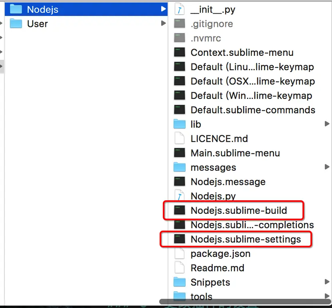Click icon of Nodejs.subli...-completions

click(x=179, y=224)
